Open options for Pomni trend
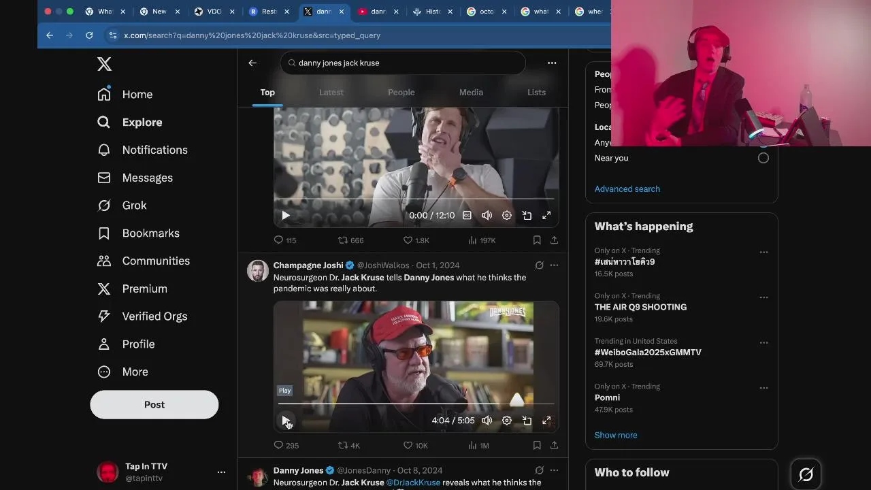Image resolution: width=871 pixels, height=490 pixels. (x=763, y=388)
